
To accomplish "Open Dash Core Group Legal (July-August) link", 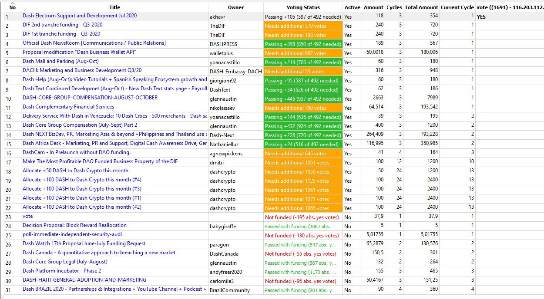I will [65, 262].
